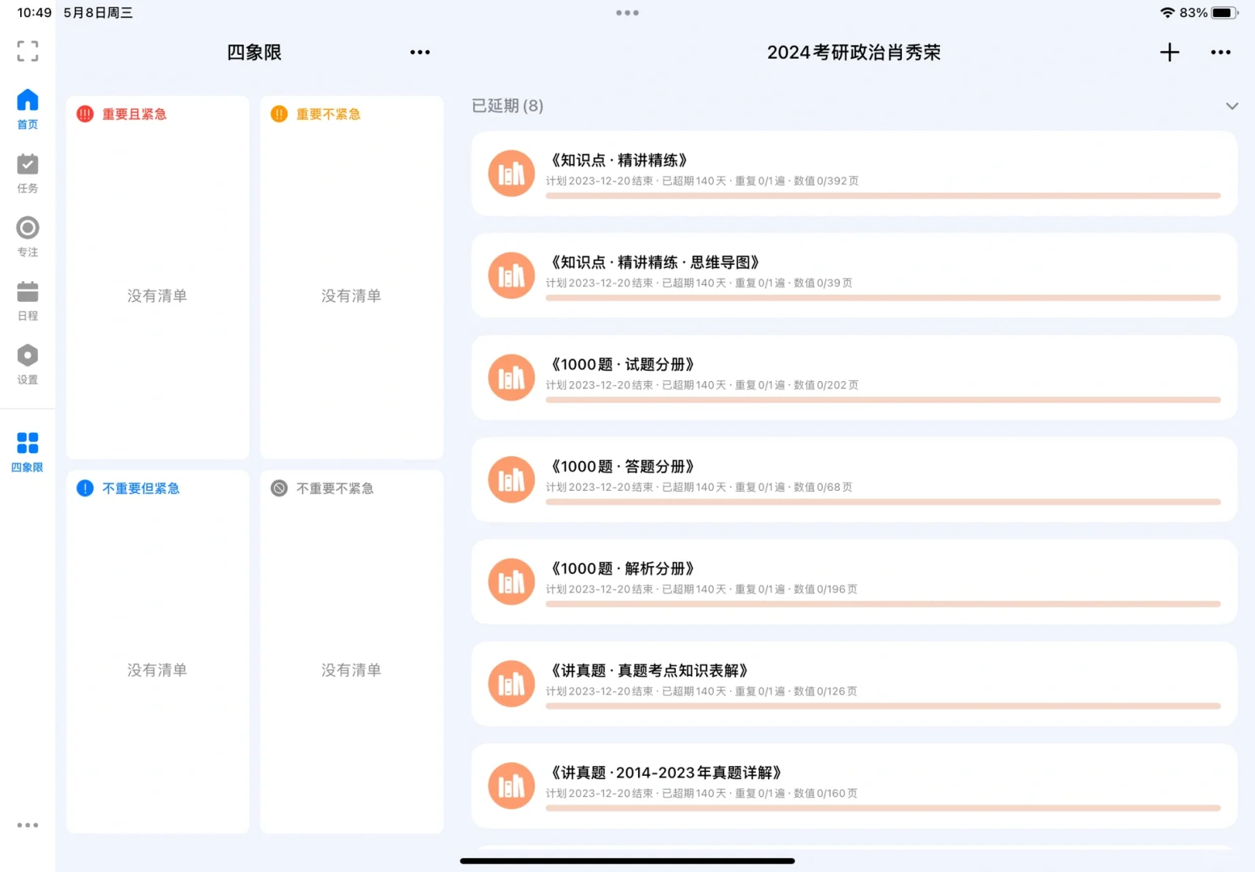
Task: Open the 首页 home icon in sidebar
Action: (x=27, y=99)
